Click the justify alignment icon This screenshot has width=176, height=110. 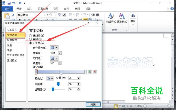tap(85, 20)
